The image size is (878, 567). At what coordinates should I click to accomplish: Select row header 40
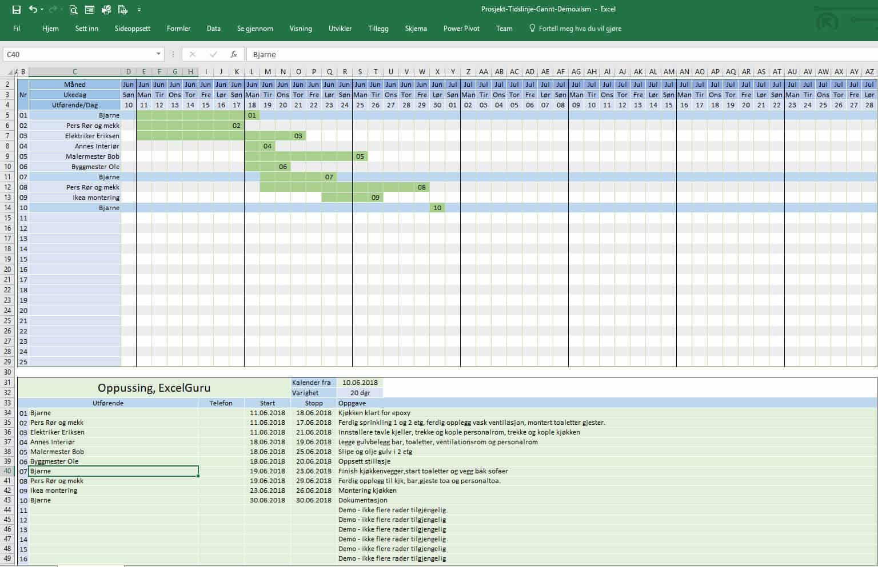pos(8,471)
